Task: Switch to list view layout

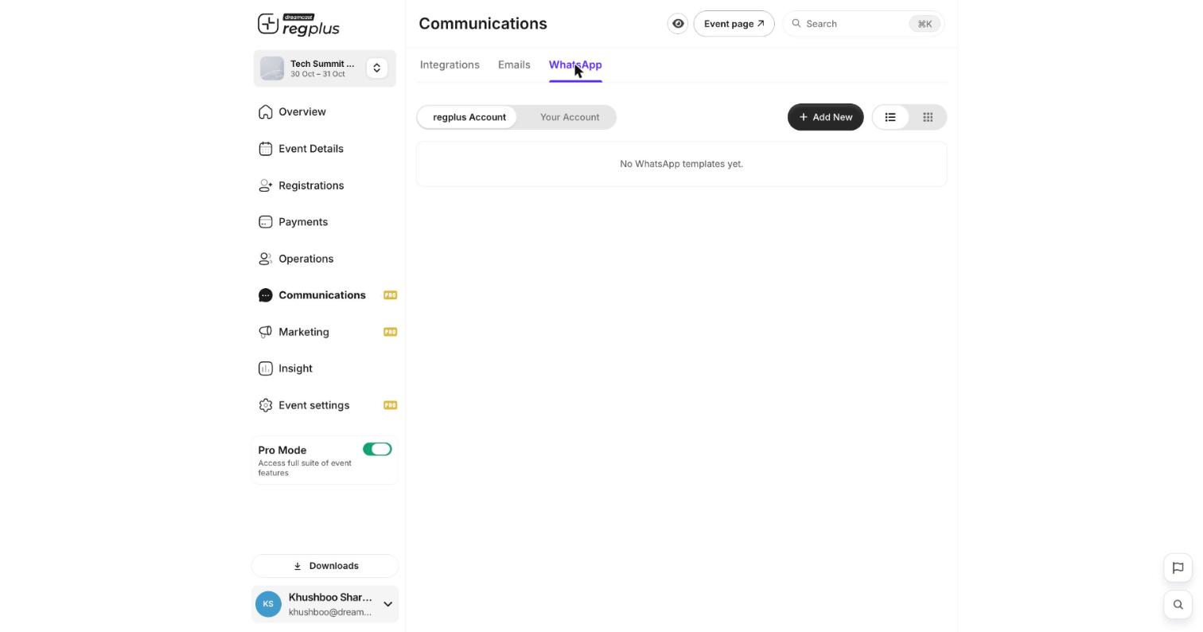Action: [x=890, y=117]
